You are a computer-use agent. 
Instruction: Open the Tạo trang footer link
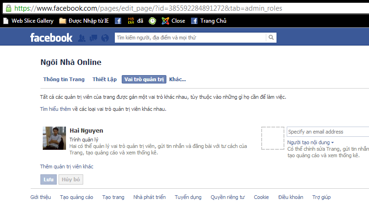click(x=113, y=197)
